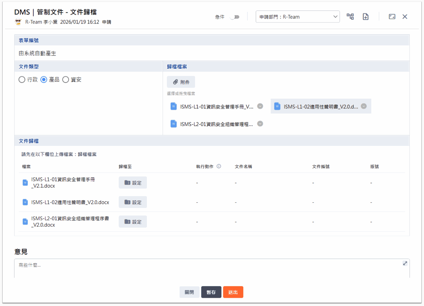
Task: Click the applicant avatar icon
Action: pyautogui.click(x=18, y=22)
